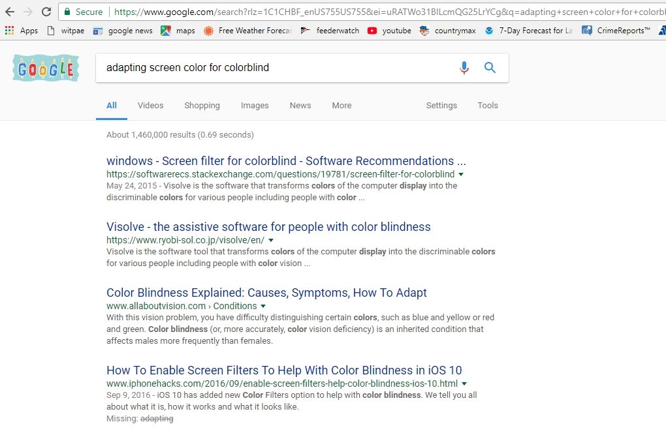Click the struck-through 'adapting' missing term
Screen dimensions: 666x437
coord(157,419)
